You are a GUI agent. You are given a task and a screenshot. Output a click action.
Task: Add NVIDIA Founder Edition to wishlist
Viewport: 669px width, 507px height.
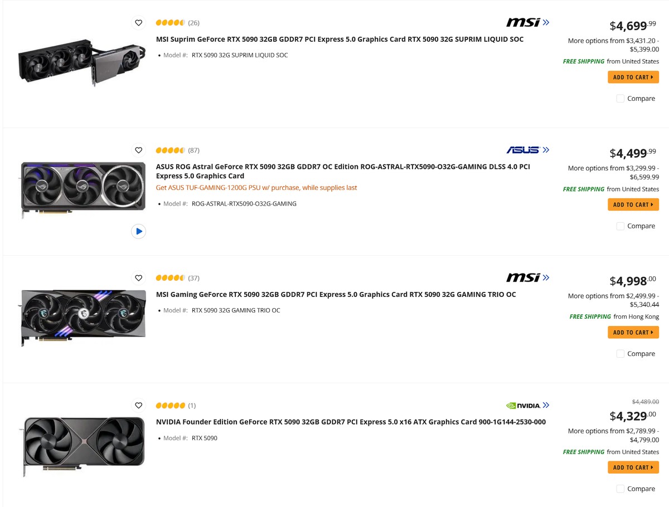click(139, 406)
